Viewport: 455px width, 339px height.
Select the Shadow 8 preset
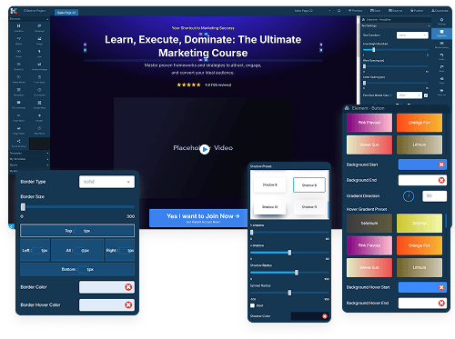pyautogui.click(x=269, y=184)
